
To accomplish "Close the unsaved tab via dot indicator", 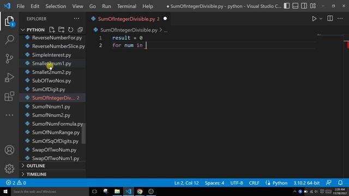I will click(x=165, y=19).
